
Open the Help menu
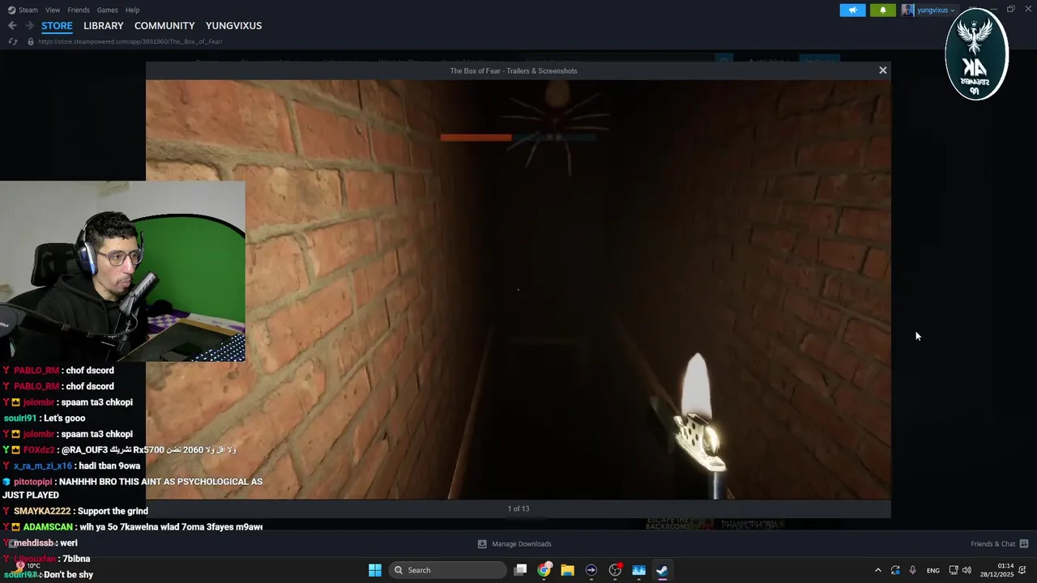(132, 10)
